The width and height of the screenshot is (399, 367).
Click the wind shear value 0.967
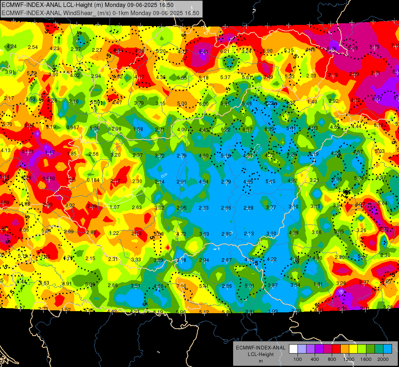click(73, 127)
